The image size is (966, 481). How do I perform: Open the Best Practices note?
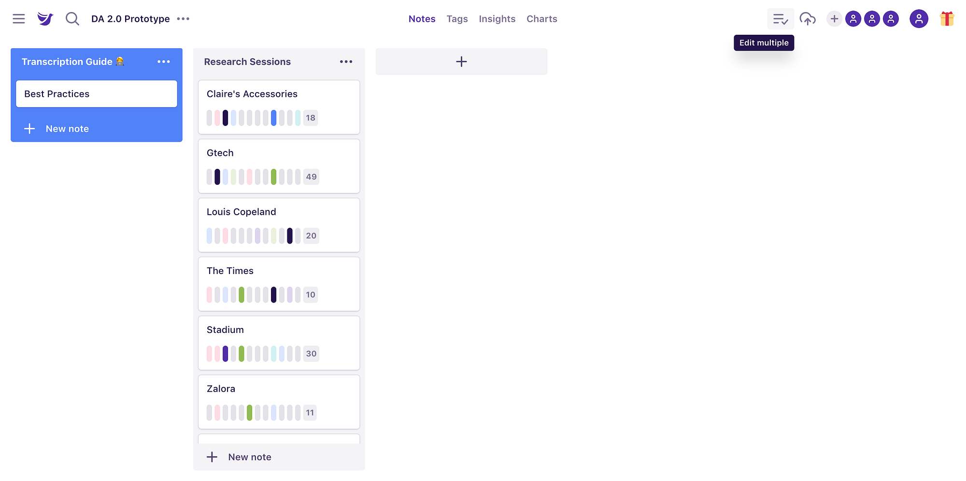[97, 94]
